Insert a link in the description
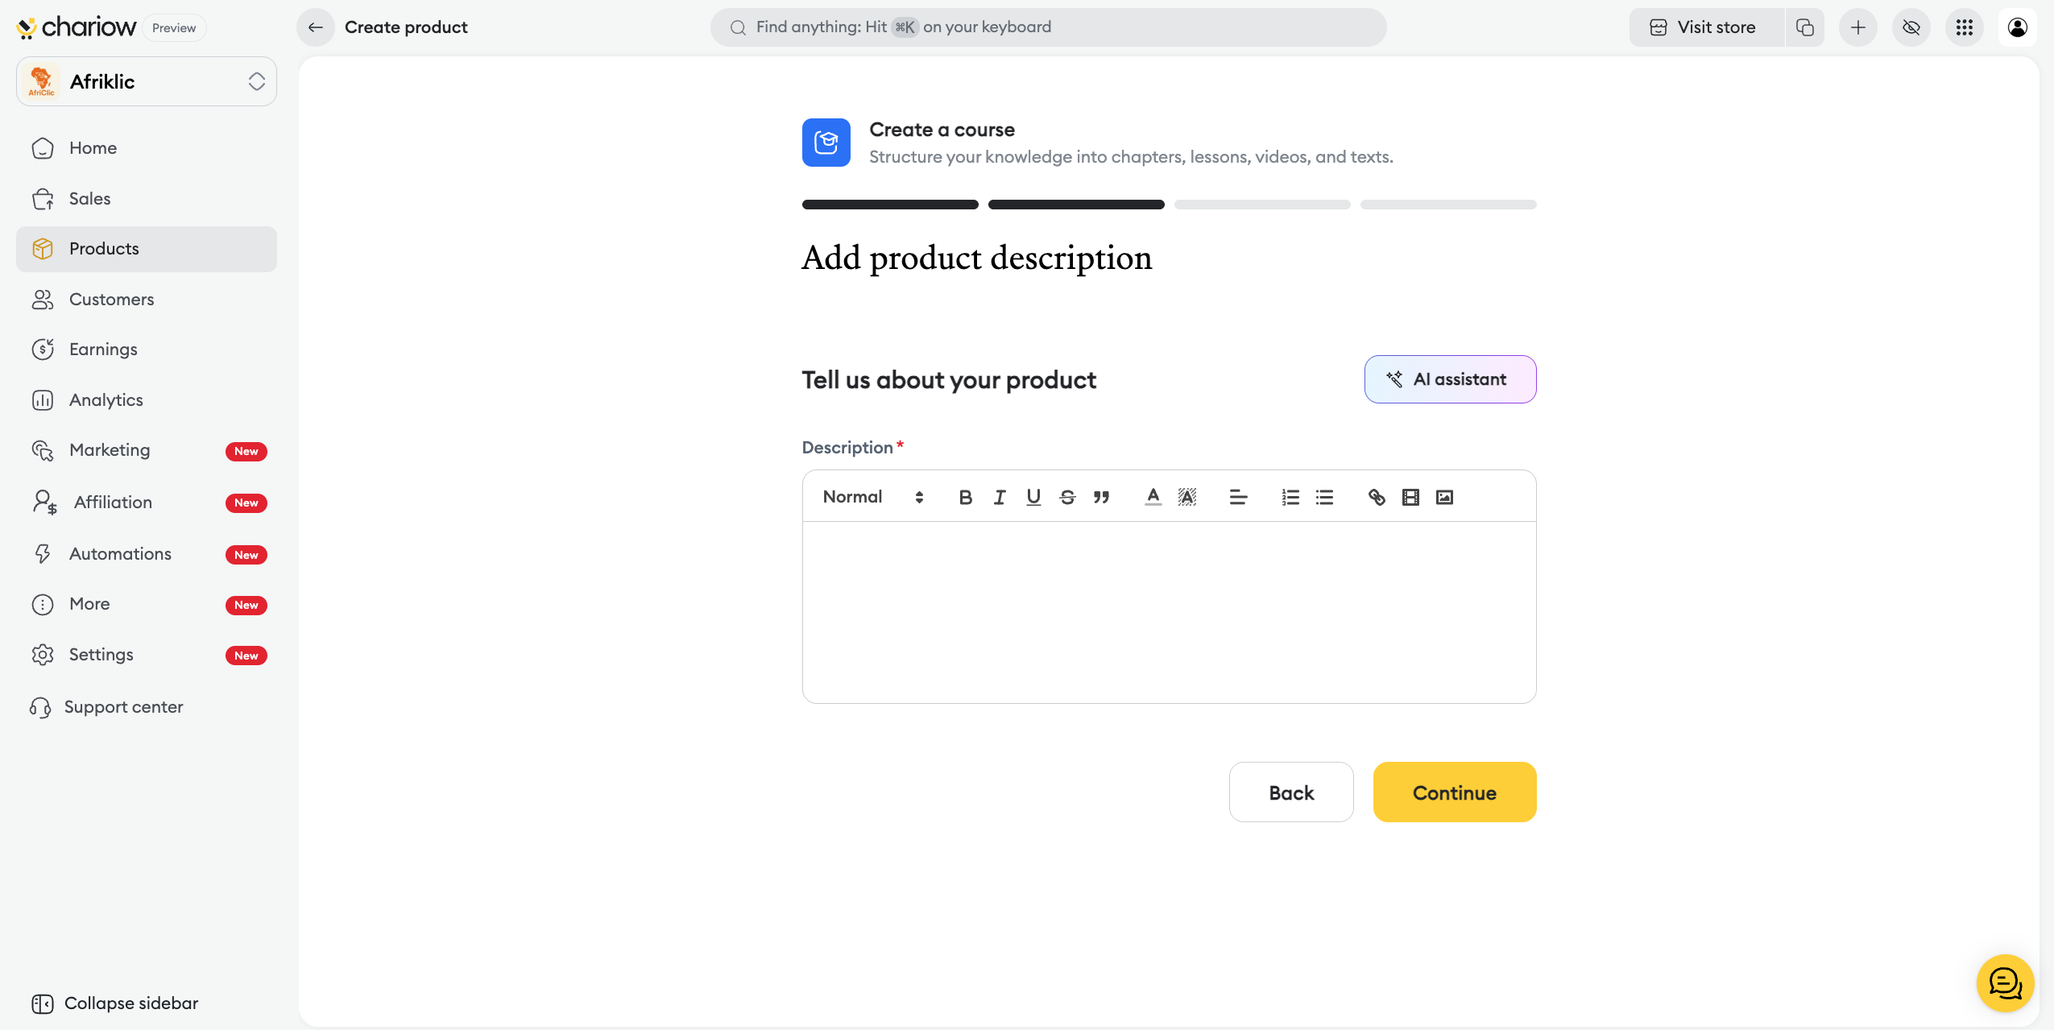 [1377, 497]
